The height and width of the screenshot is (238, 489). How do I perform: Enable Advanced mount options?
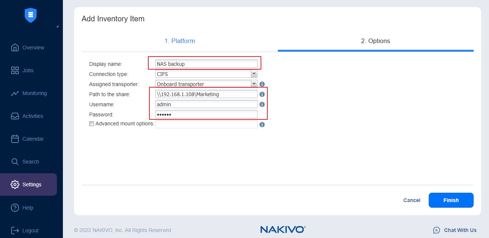[x=91, y=123]
